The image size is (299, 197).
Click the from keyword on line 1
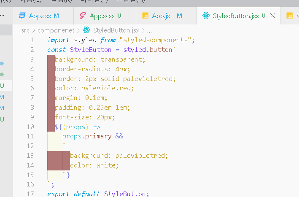coord(108,40)
